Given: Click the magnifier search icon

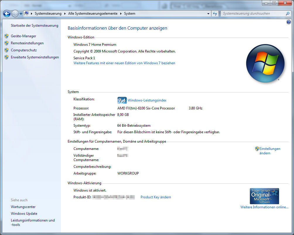Looking at the screenshot, I should [x=288, y=13].
